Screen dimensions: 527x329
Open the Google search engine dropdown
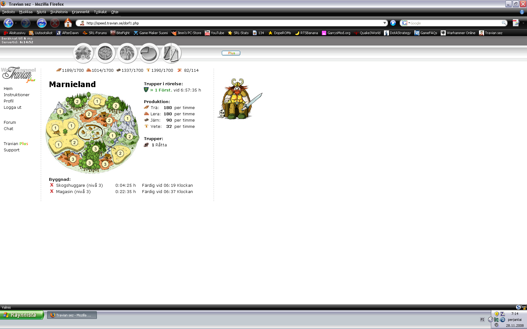pyautogui.click(x=406, y=23)
